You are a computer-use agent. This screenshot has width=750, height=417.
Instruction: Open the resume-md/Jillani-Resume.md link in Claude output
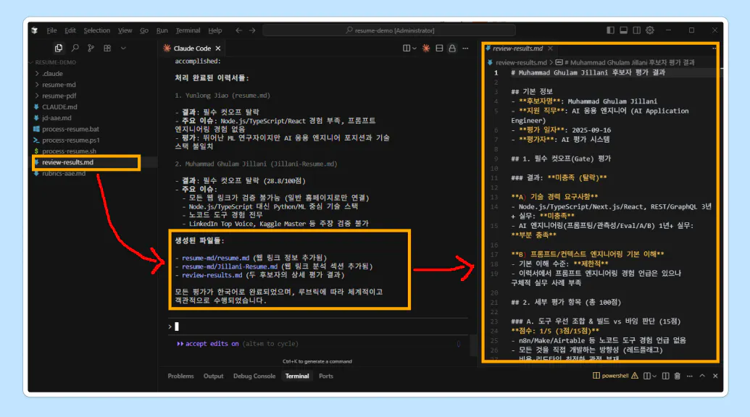pos(230,266)
